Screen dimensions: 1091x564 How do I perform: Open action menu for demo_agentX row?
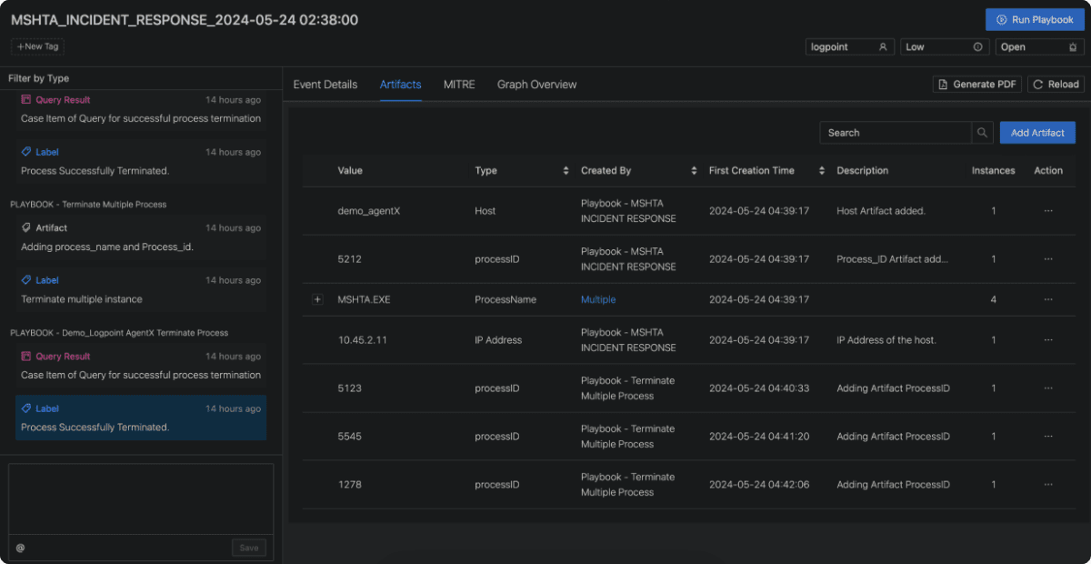tap(1048, 211)
